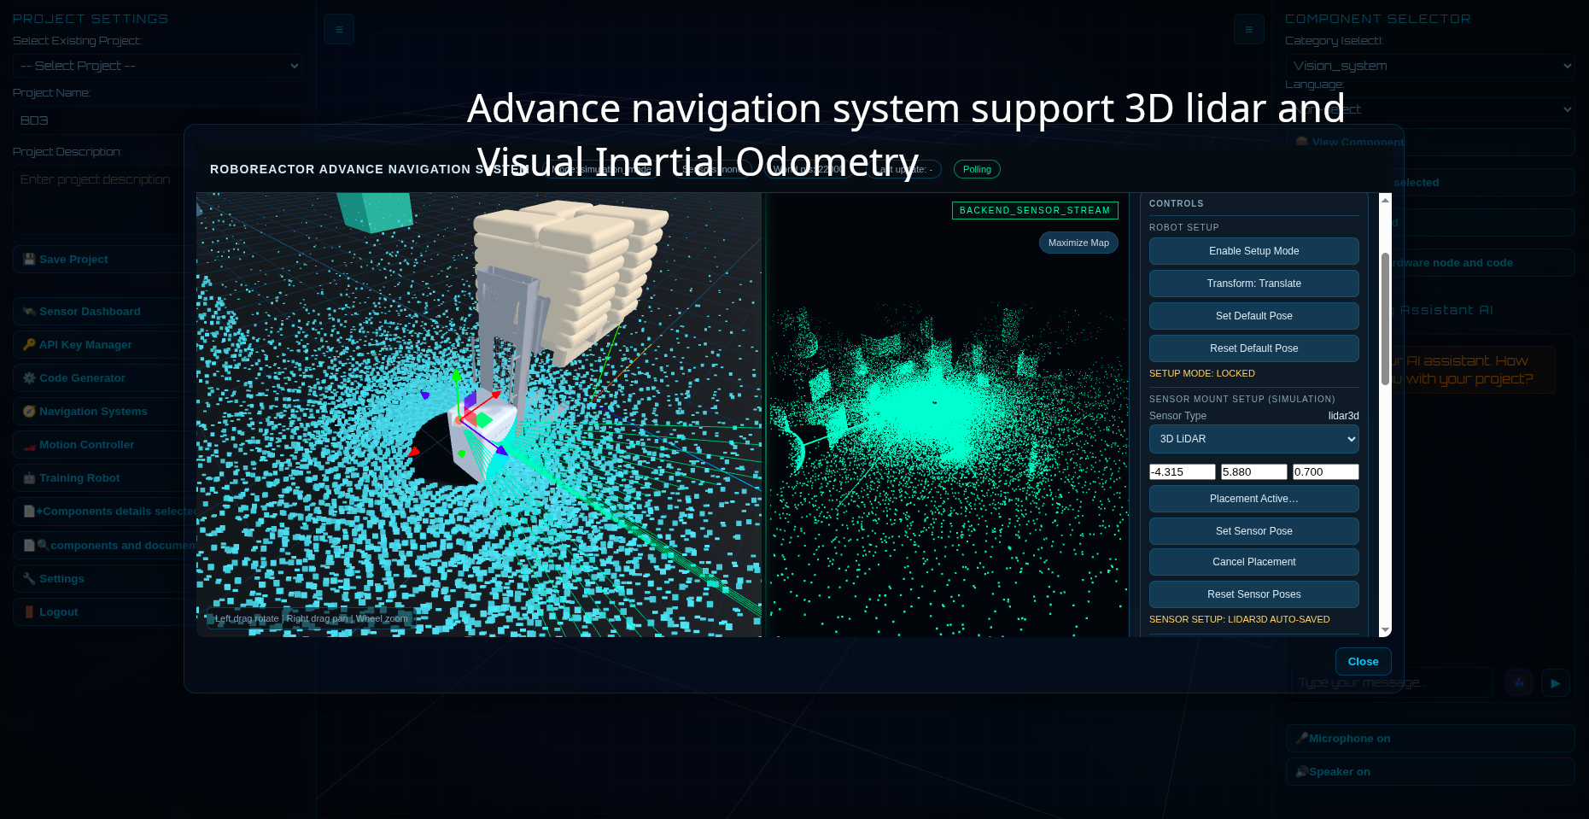Toggle the Transform: Translate mode button
Screen dimensions: 1589x819
point(1253,284)
